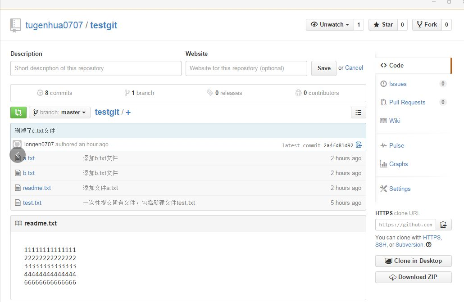The width and height of the screenshot is (464, 302).
Task: Open the testgit repository title link
Action: 104,25
